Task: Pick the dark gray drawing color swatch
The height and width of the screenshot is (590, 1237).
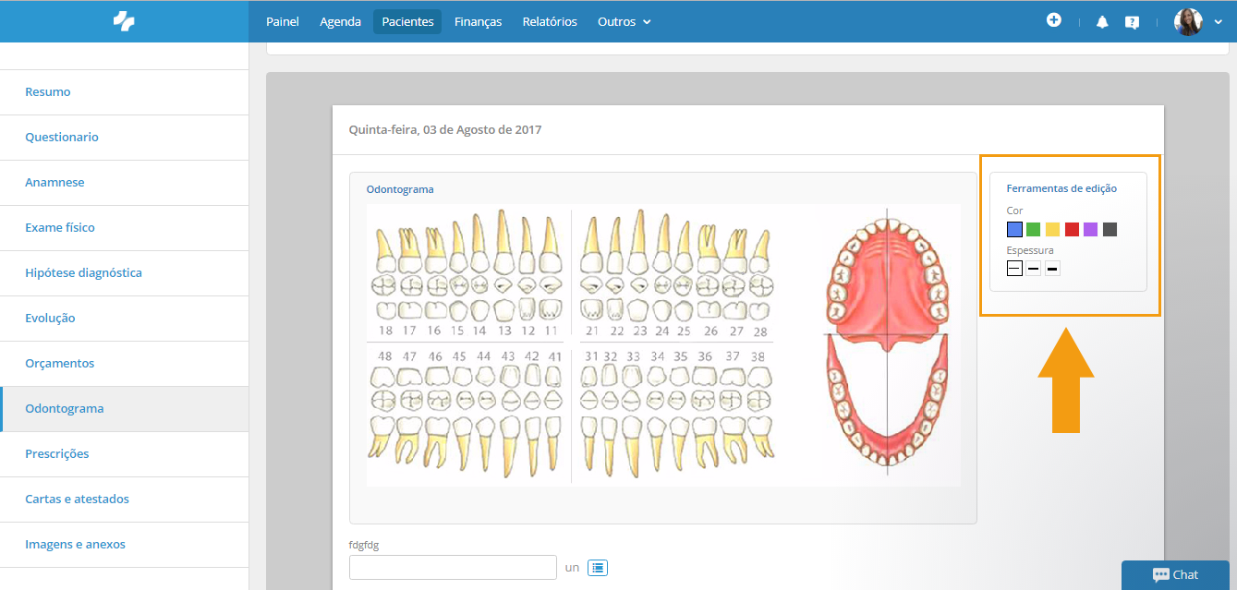Action: (1110, 229)
